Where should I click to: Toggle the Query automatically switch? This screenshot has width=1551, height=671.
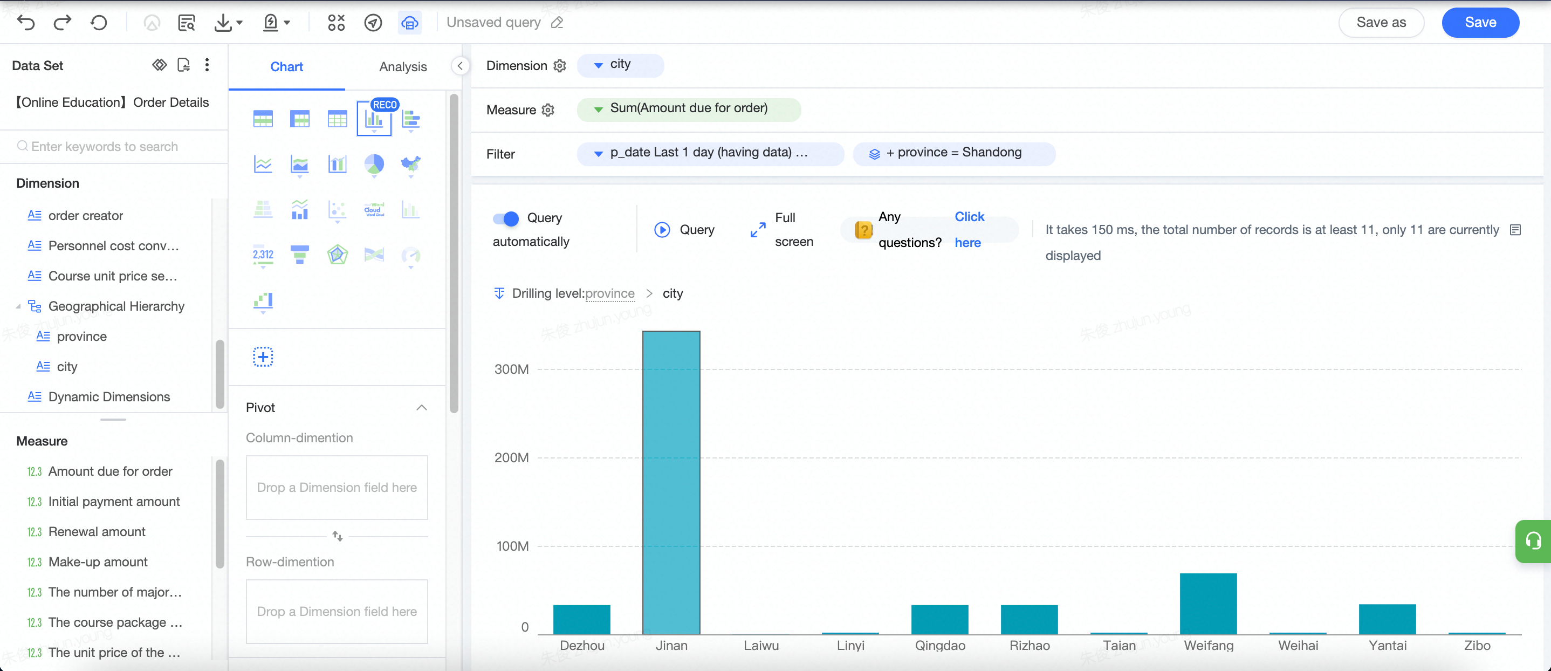506,218
